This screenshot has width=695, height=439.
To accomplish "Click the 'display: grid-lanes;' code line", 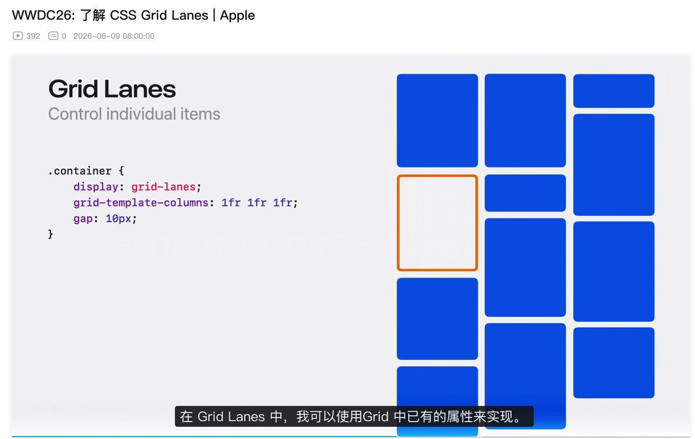I will point(137,187).
